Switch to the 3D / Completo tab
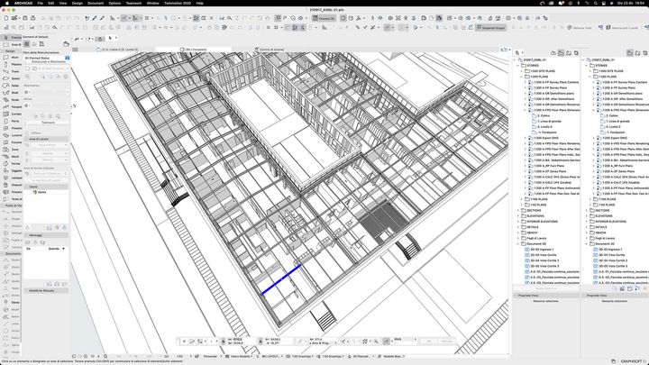 pos(193,50)
